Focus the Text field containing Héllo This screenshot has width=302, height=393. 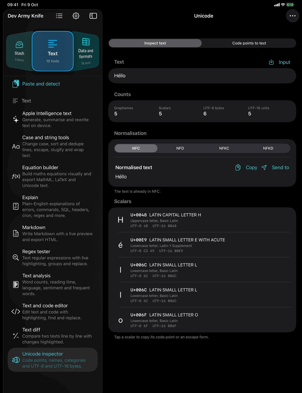pos(202,76)
